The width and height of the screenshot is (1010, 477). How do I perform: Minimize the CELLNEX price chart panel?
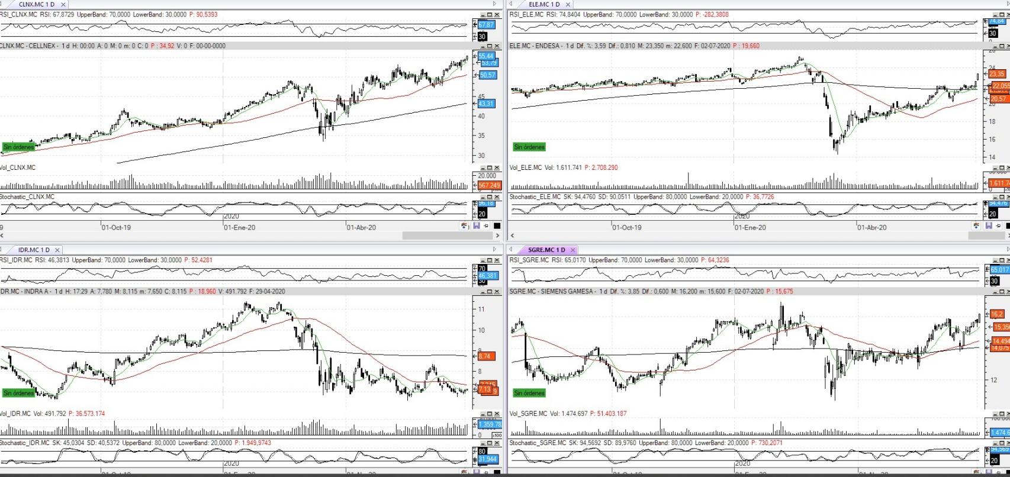[483, 46]
